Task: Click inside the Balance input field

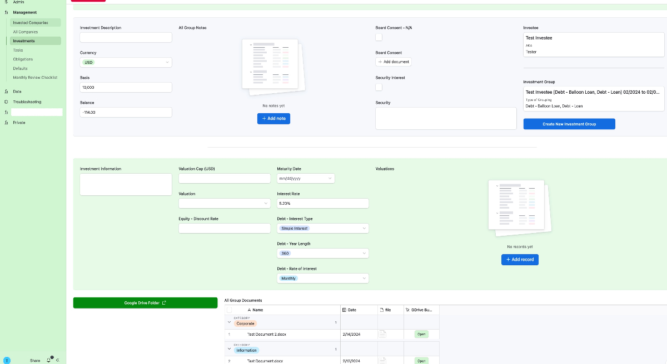Action: (126, 112)
